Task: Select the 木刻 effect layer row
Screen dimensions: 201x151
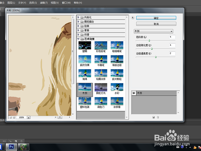Action: tap(154, 93)
